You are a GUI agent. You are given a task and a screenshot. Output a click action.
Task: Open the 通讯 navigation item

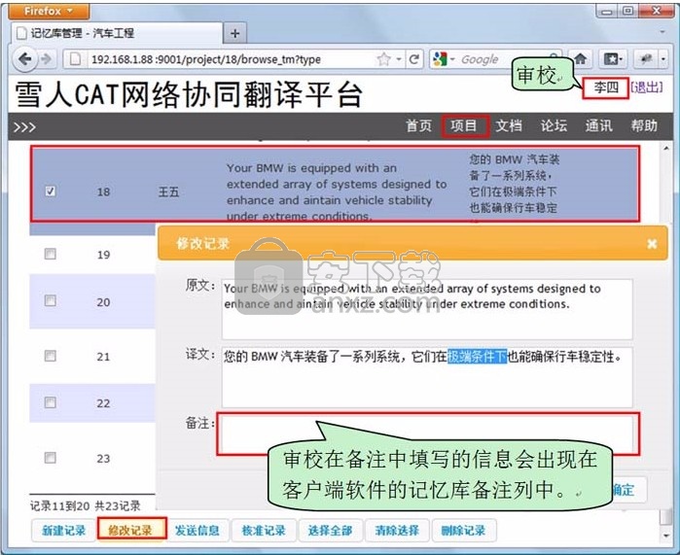[x=599, y=126]
